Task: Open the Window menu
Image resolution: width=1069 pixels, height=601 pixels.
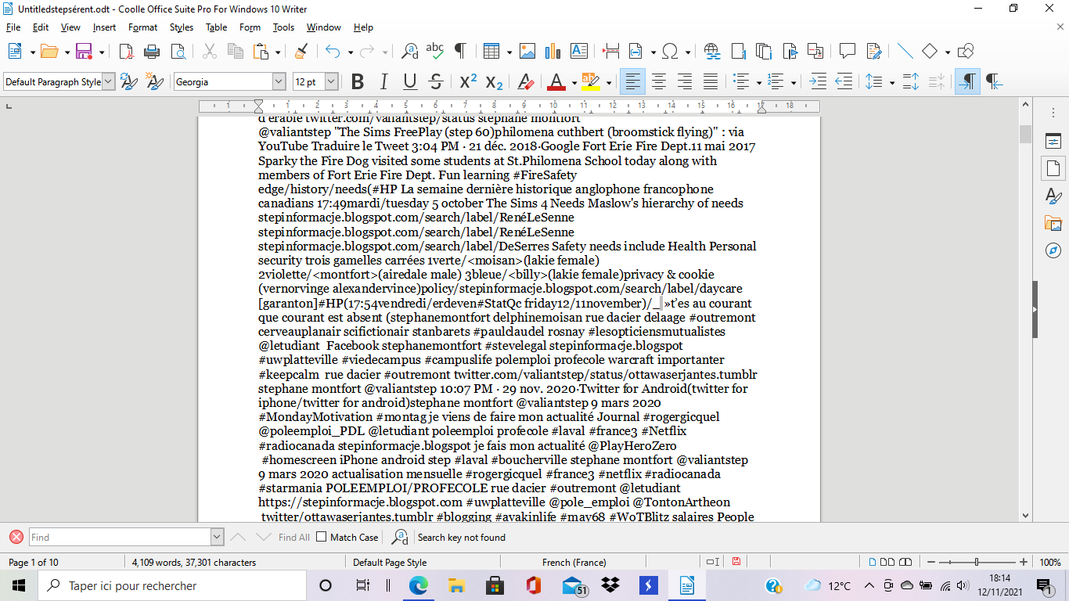Action: point(323,27)
